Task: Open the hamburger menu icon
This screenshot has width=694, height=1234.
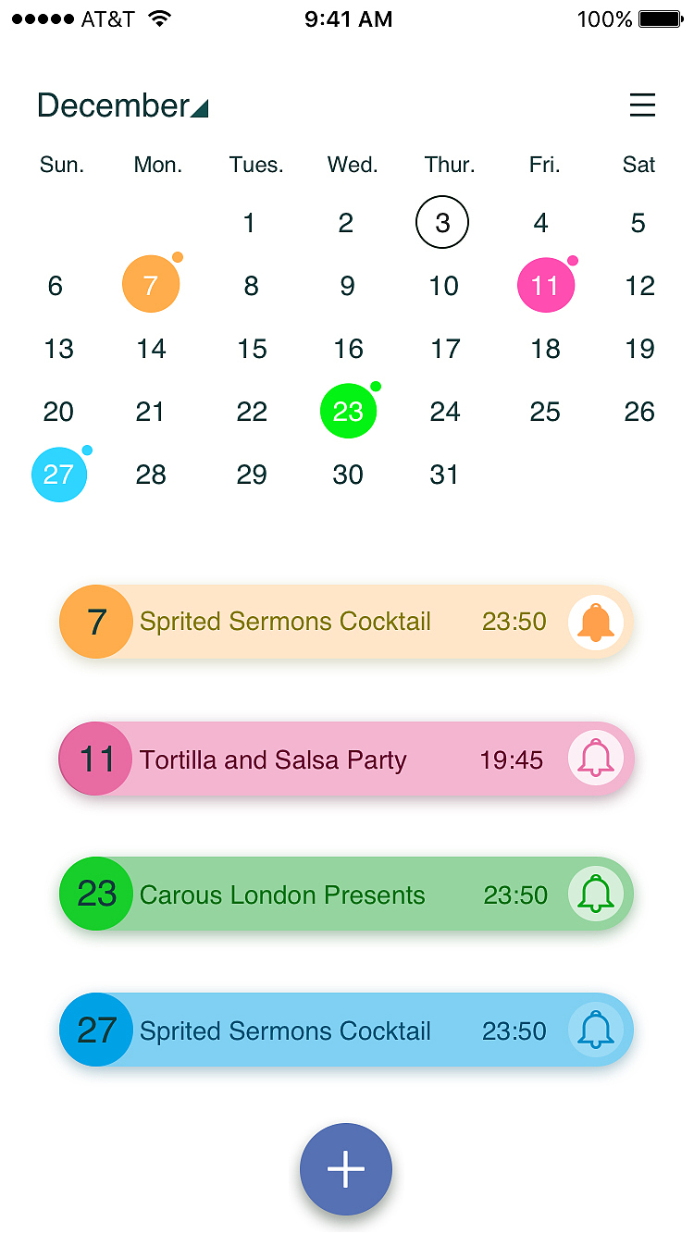Action: coord(642,105)
